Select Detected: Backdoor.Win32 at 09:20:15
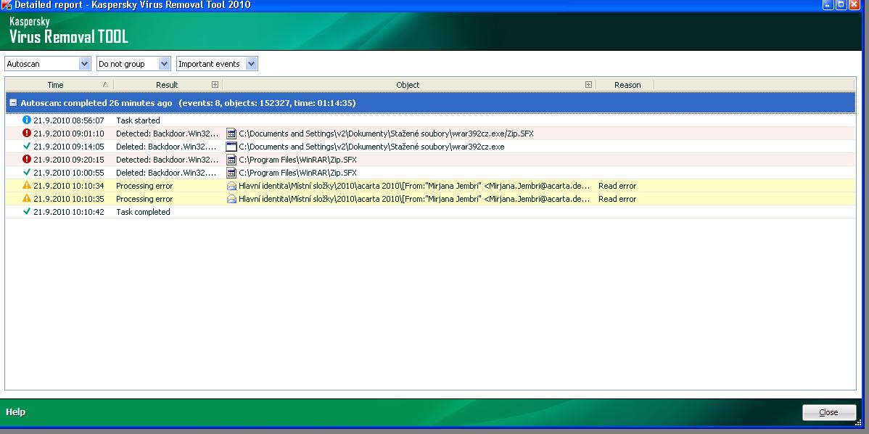Viewport: 869px width, 434px height. point(167,160)
